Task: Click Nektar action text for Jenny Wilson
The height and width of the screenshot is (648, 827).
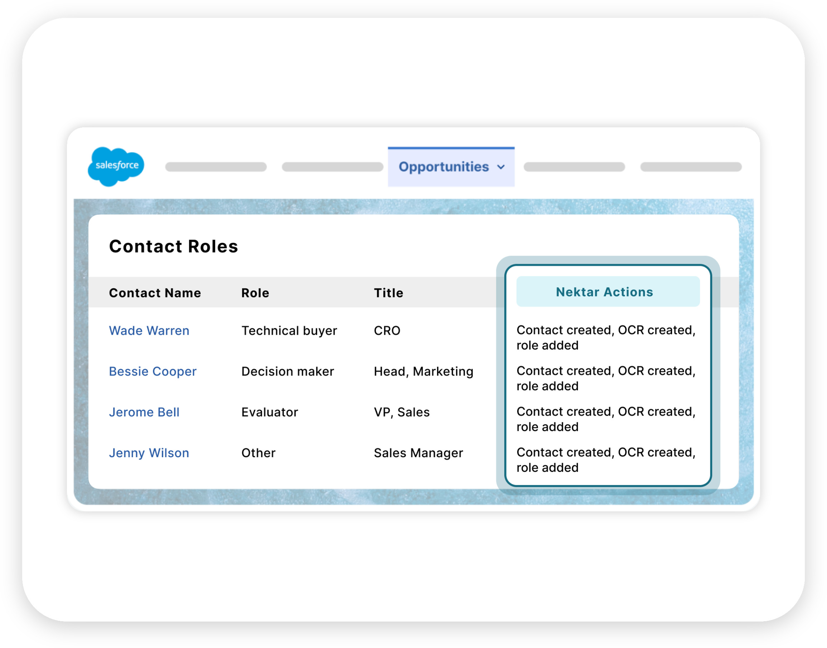Action: [x=606, y=460]
